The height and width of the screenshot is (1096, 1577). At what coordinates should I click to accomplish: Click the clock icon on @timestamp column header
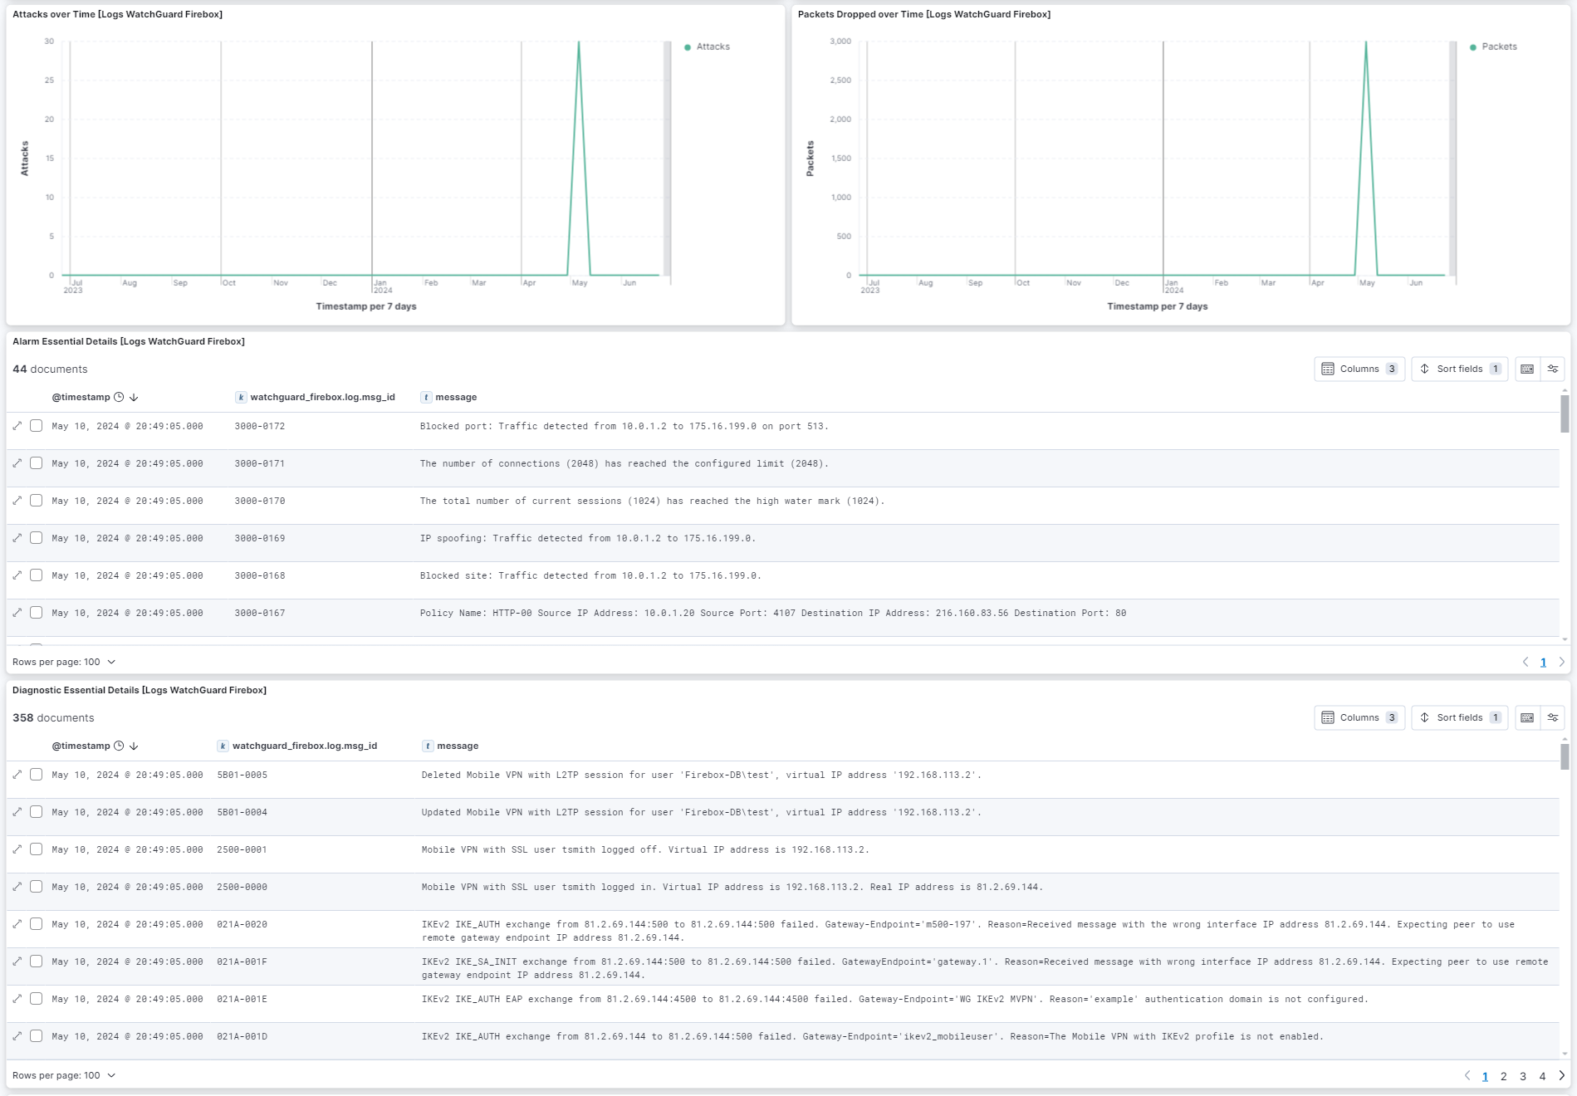pos(117,397)
